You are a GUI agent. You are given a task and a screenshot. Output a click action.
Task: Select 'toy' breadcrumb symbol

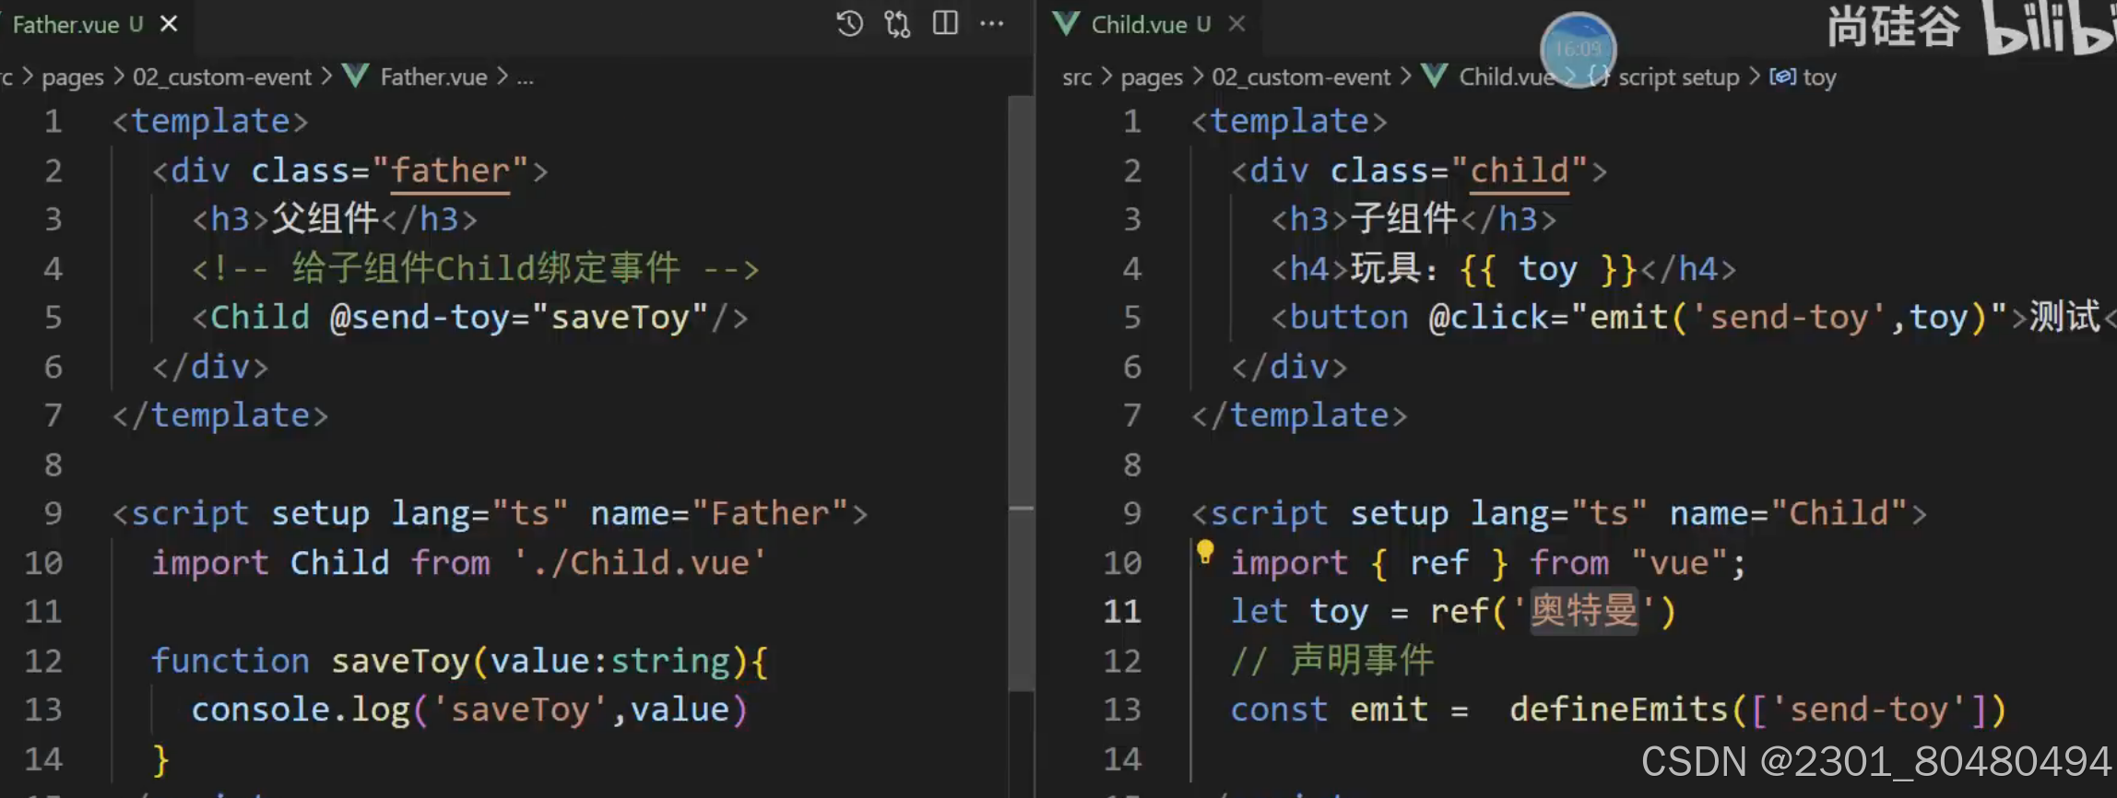click(x=1819, y=77)
